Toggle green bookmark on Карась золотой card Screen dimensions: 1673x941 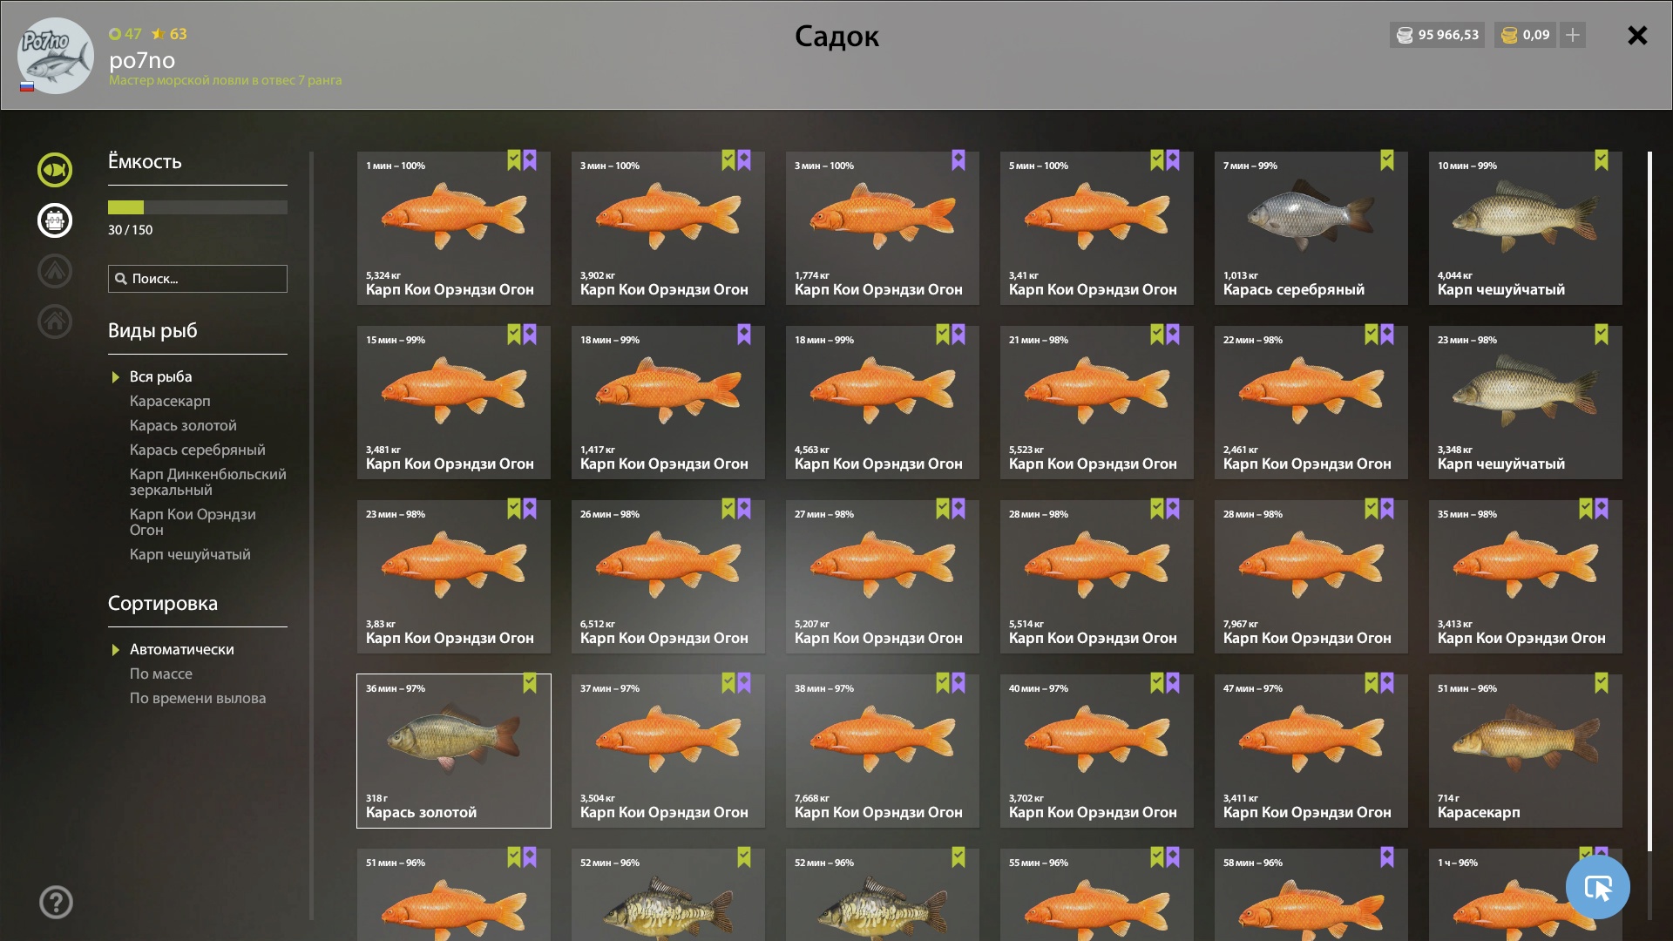pyautogui.click(x=530, y=683)
